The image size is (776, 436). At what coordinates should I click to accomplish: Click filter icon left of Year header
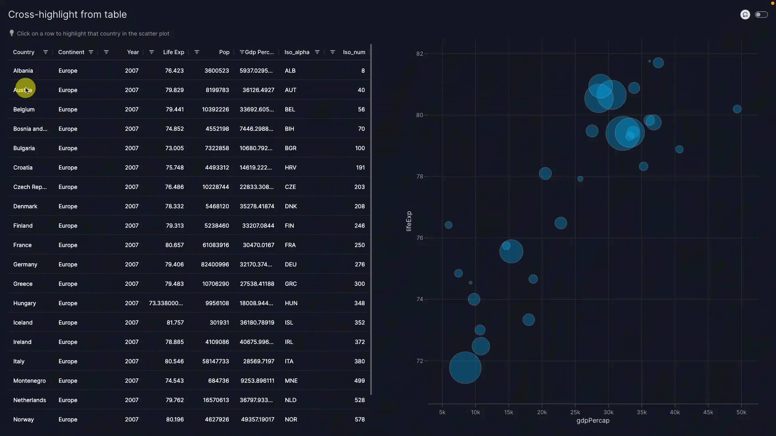[x=106, y=52]
